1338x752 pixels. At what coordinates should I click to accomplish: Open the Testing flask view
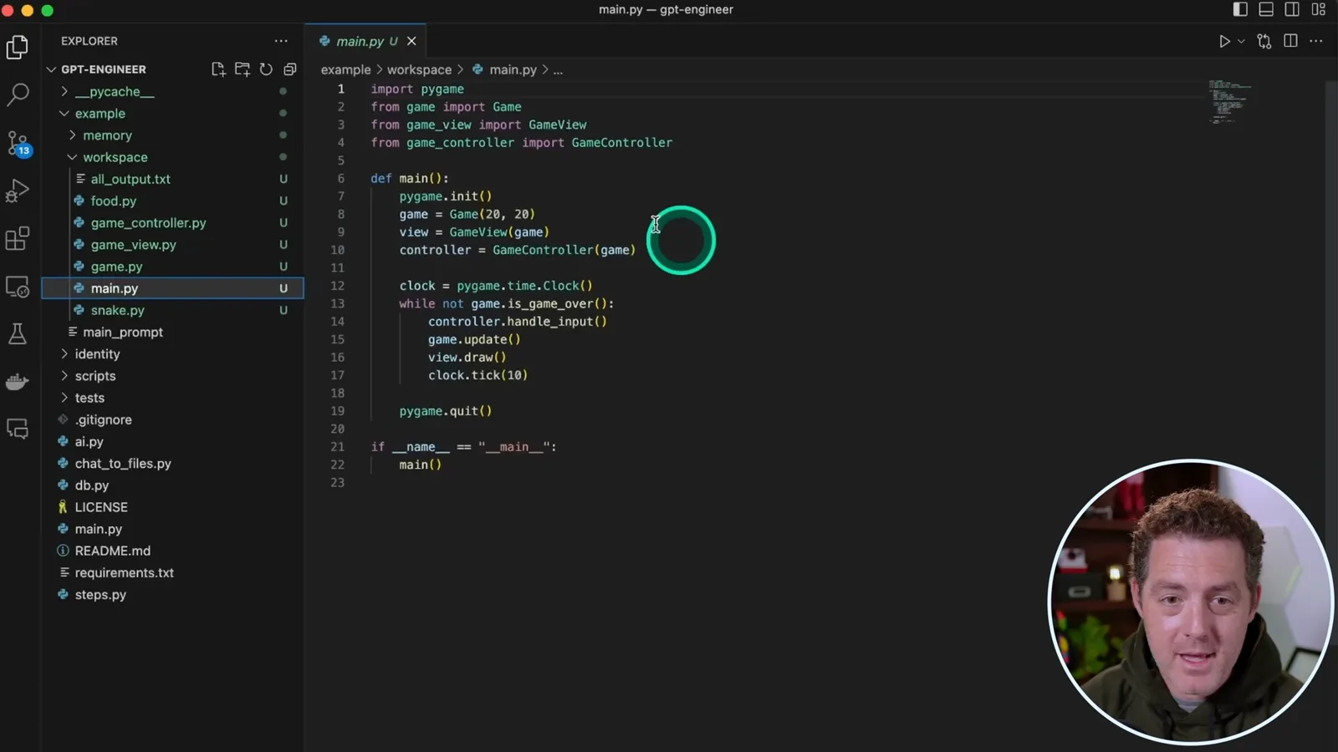tap(18, 334)
